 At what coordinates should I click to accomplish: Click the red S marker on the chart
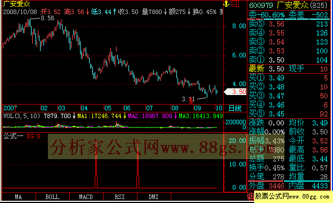click(191, 101)
